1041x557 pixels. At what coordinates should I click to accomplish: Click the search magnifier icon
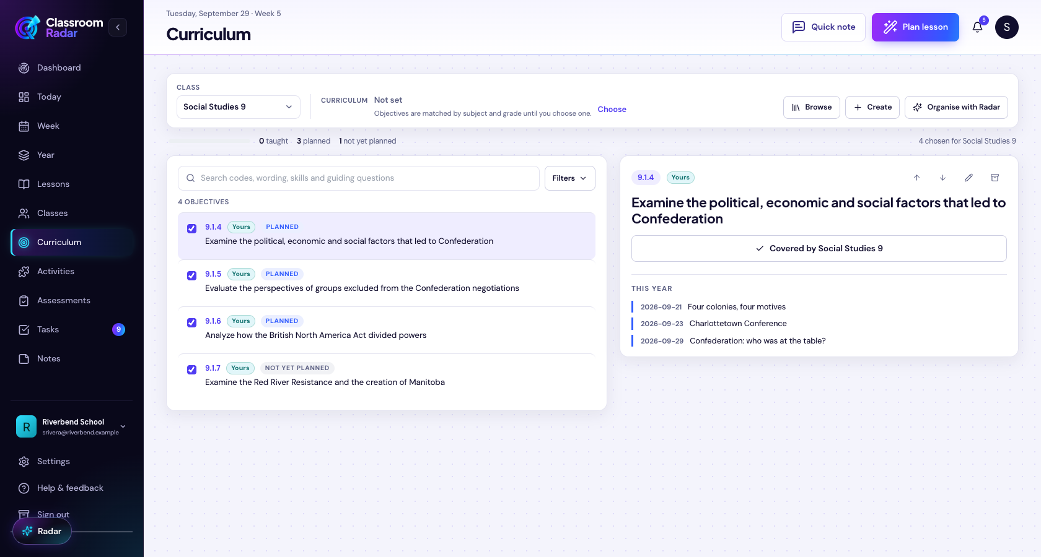191,178
